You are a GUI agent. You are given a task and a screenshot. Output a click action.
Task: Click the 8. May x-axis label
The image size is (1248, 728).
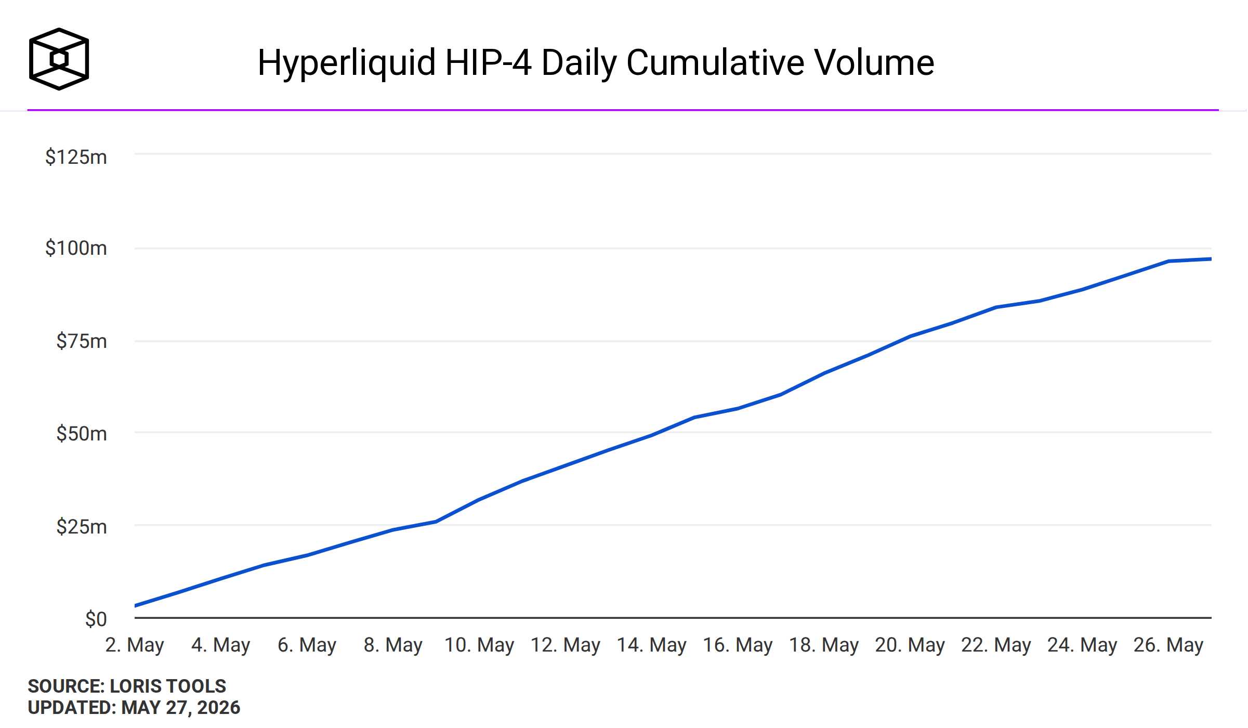point(393,645)
